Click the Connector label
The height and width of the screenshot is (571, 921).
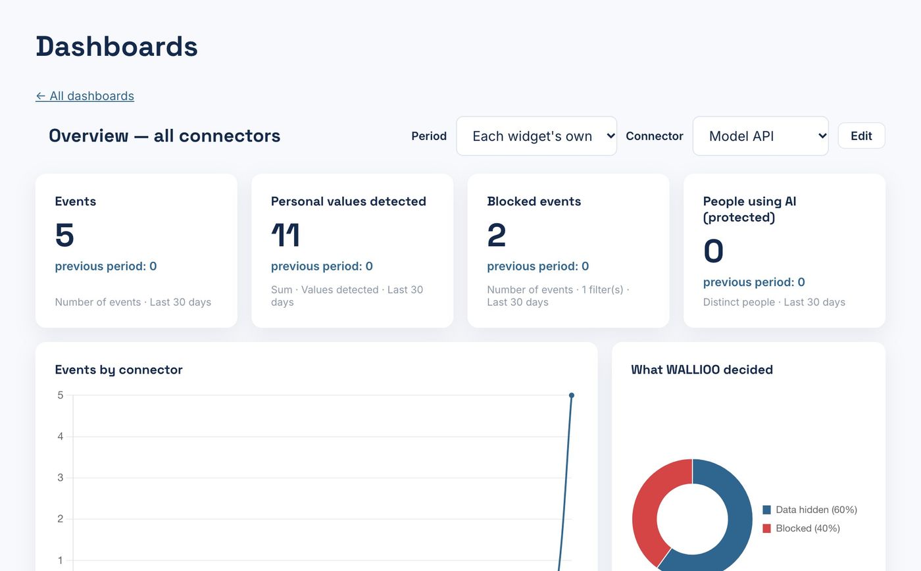(655, 136)
